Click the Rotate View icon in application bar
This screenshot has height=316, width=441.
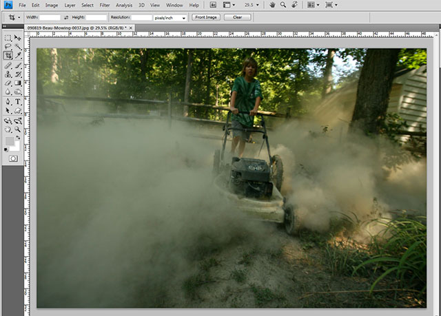tap(294, 5)
